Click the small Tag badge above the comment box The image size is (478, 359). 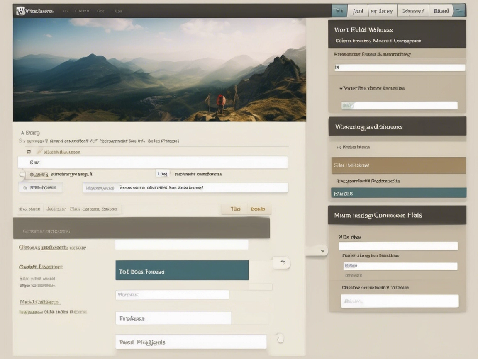[x=162, y=173]
